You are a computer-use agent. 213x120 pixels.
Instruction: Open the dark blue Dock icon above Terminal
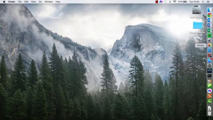(x=209, y=71)
